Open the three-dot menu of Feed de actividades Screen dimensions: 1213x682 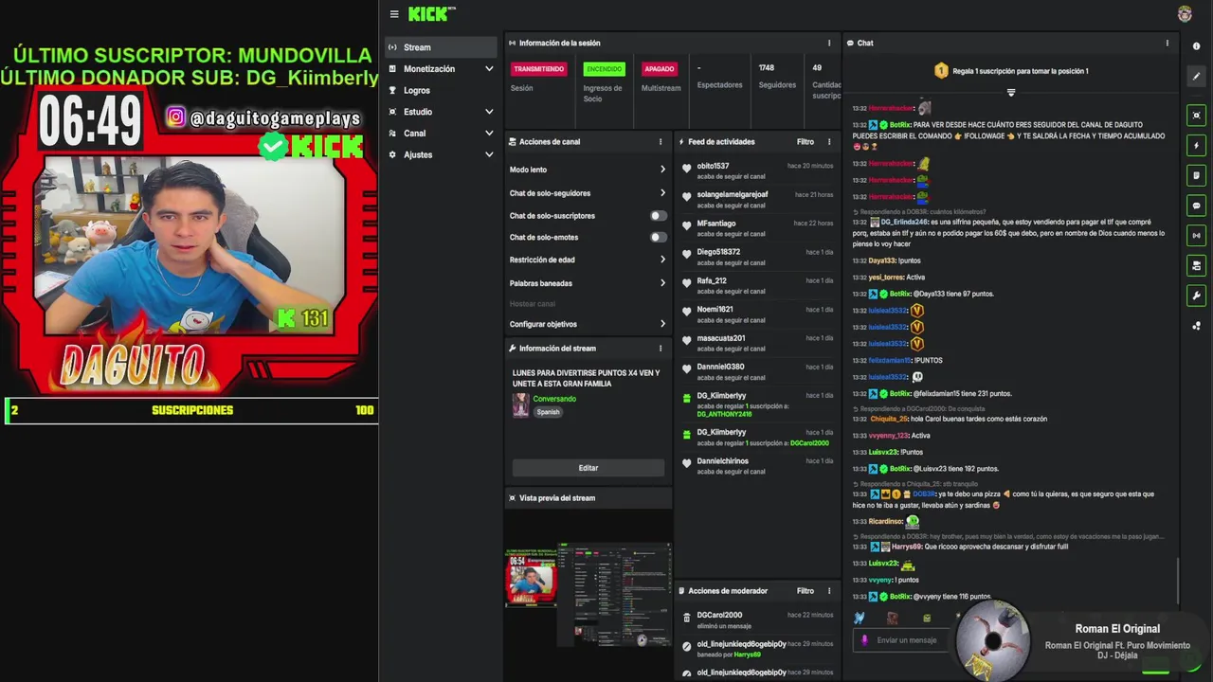pyautogui.click(x=829, y=142)
